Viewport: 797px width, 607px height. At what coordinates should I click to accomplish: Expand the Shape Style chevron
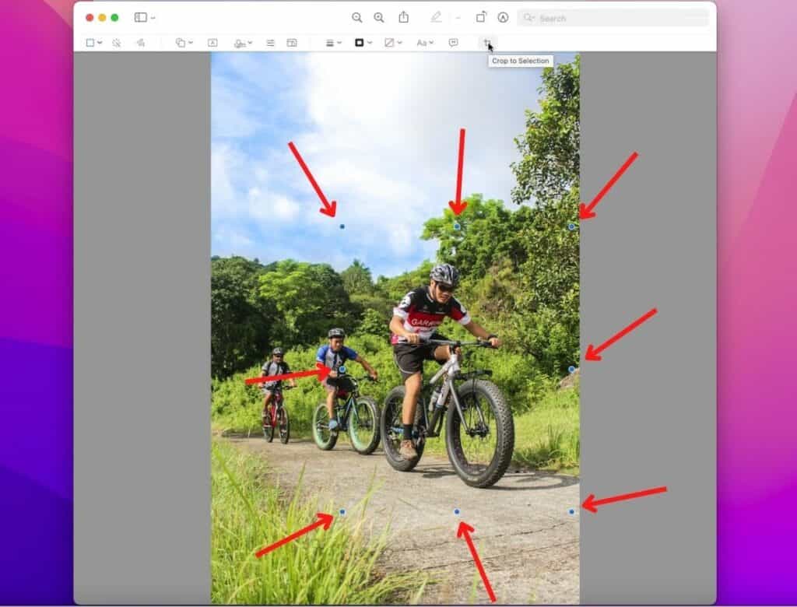pyautogui.click(x=339, y=43)
